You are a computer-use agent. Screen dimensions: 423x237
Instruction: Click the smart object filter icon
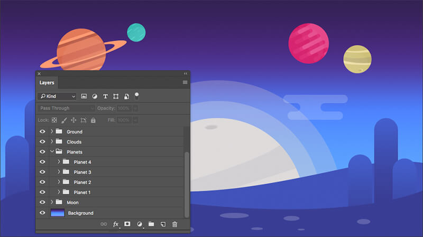[x=126, y=97]
